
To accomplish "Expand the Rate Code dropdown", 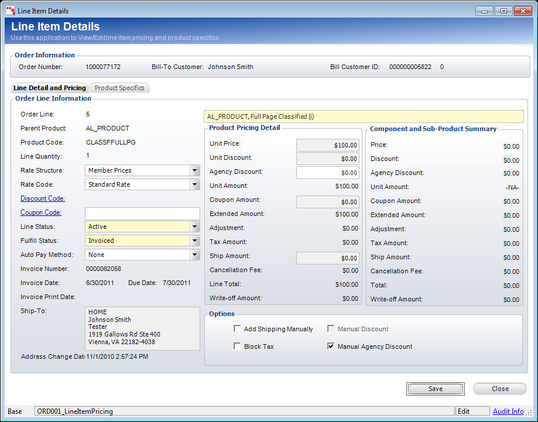I will [194, 184].
